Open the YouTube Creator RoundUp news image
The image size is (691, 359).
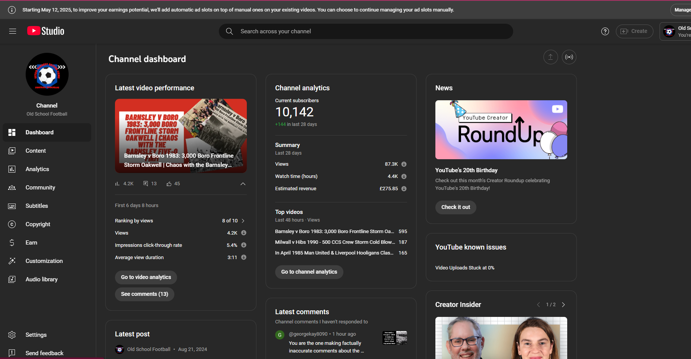[501, 130]
